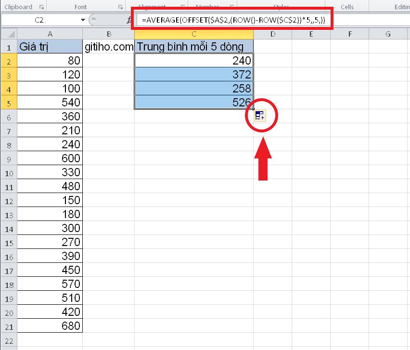Click cell A14 with value 300
The image size is (410, 350).
coord(50,228)
